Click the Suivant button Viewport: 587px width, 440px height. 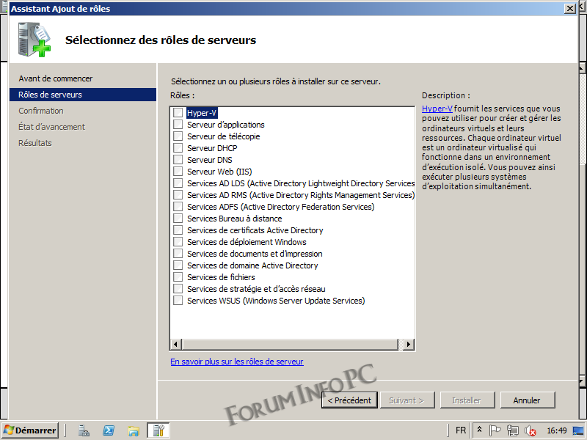point(407,400)
